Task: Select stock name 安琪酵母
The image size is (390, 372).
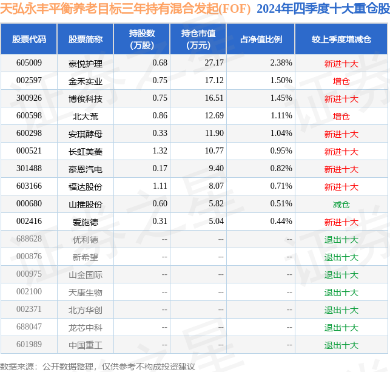Action: [86, 134]
